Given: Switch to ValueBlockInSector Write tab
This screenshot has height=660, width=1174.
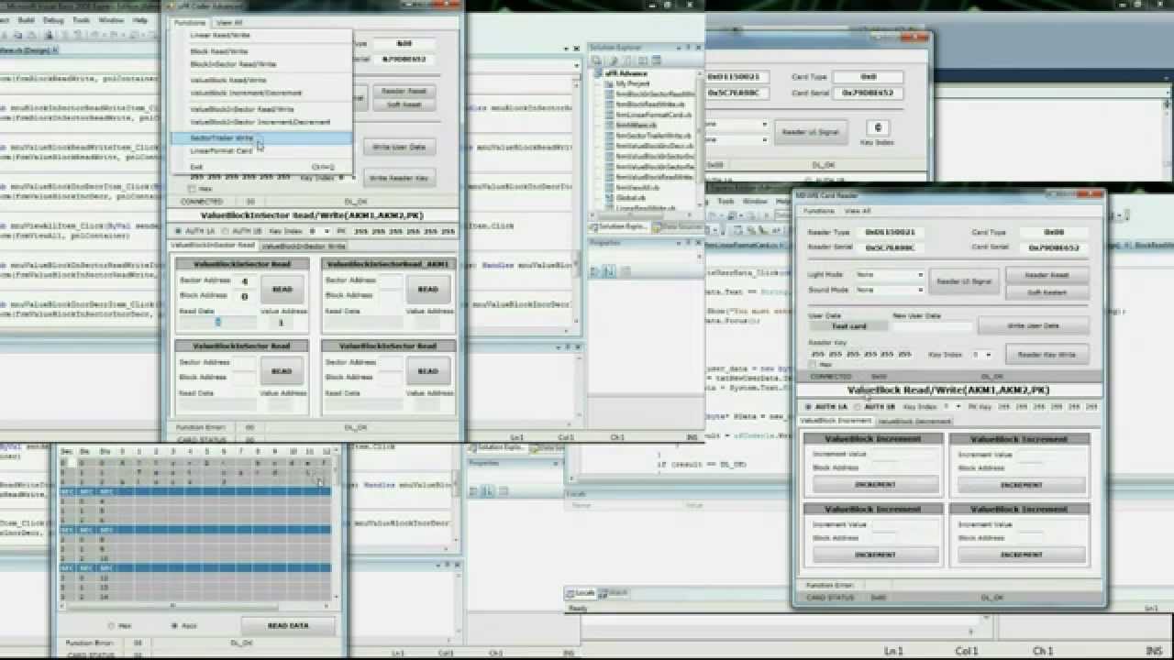Looking at the screenshot, I should point(305,246).
